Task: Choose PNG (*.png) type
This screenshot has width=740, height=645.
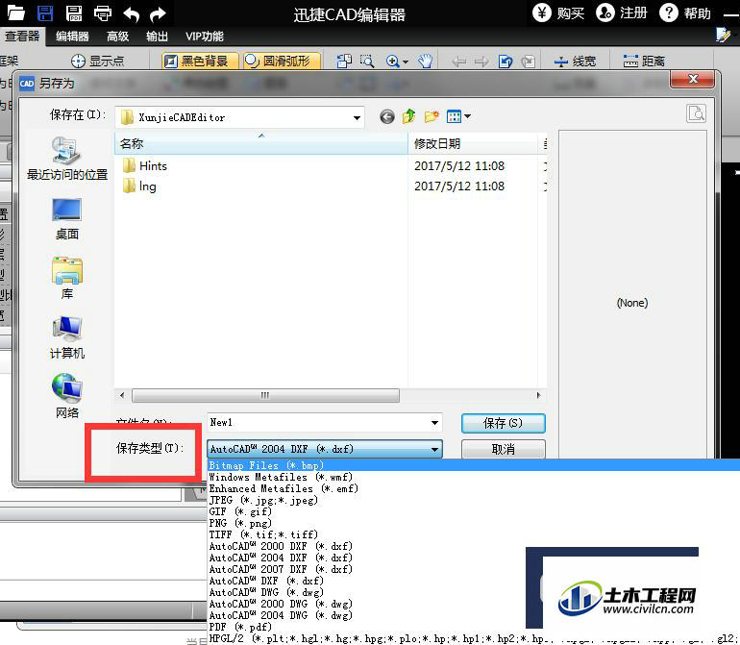Action: point(240,523)
